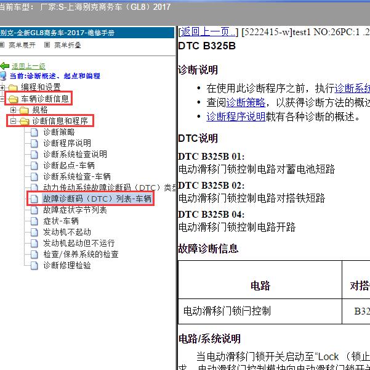Click the 菜单折叠 collapse-all menu button
The image size is (370, 370).
pos(68,45)
